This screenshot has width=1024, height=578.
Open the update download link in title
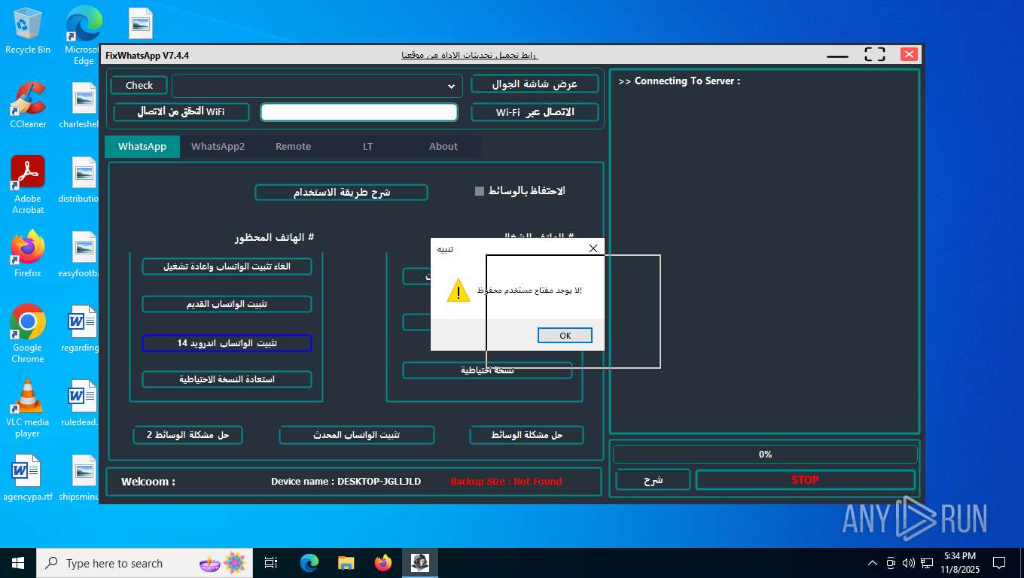[470, 55]
